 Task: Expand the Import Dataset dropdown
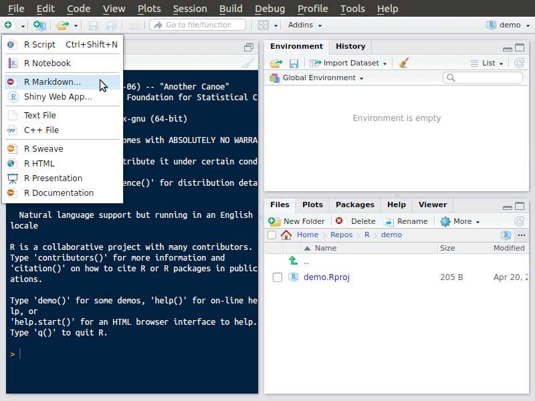(348, 63)
